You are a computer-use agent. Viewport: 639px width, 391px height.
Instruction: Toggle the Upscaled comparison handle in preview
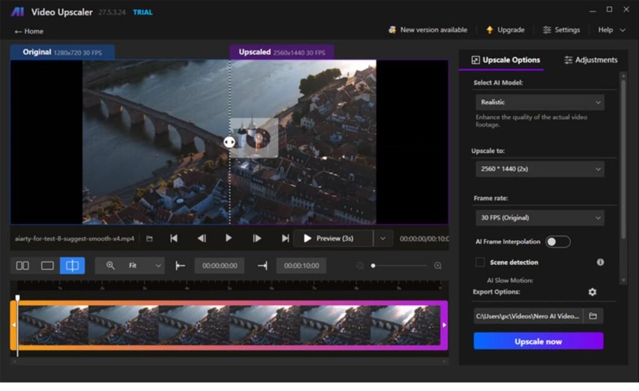coord(230,142)
